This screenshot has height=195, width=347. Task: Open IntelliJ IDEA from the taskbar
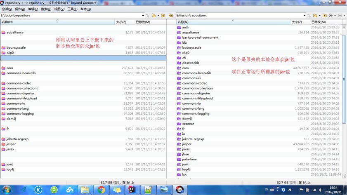click(x=132, y=190)
